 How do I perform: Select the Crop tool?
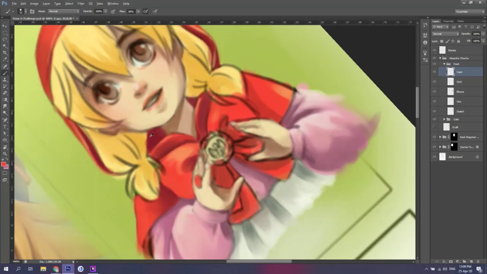(5, 53)
